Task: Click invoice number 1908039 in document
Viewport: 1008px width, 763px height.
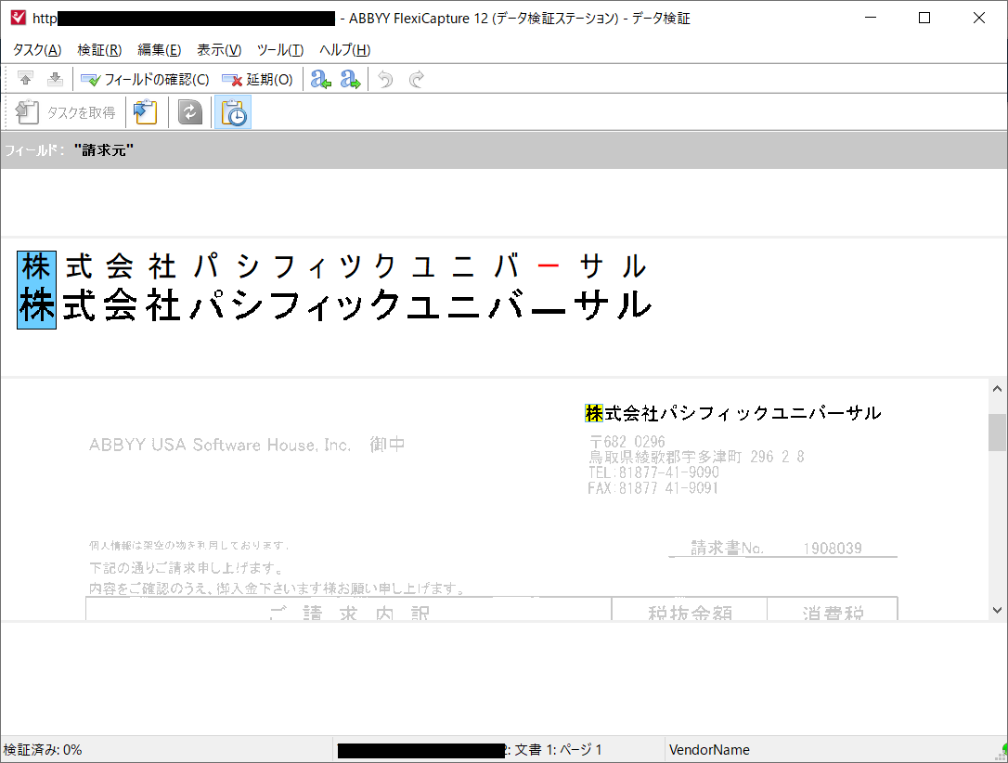Action: (x=832, y=549)
